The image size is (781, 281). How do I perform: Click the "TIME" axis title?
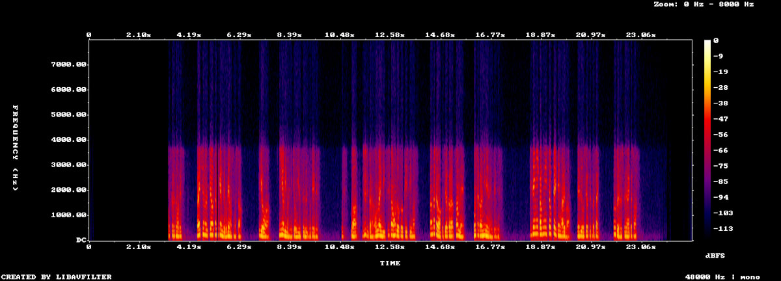click(x=390, y=263)
